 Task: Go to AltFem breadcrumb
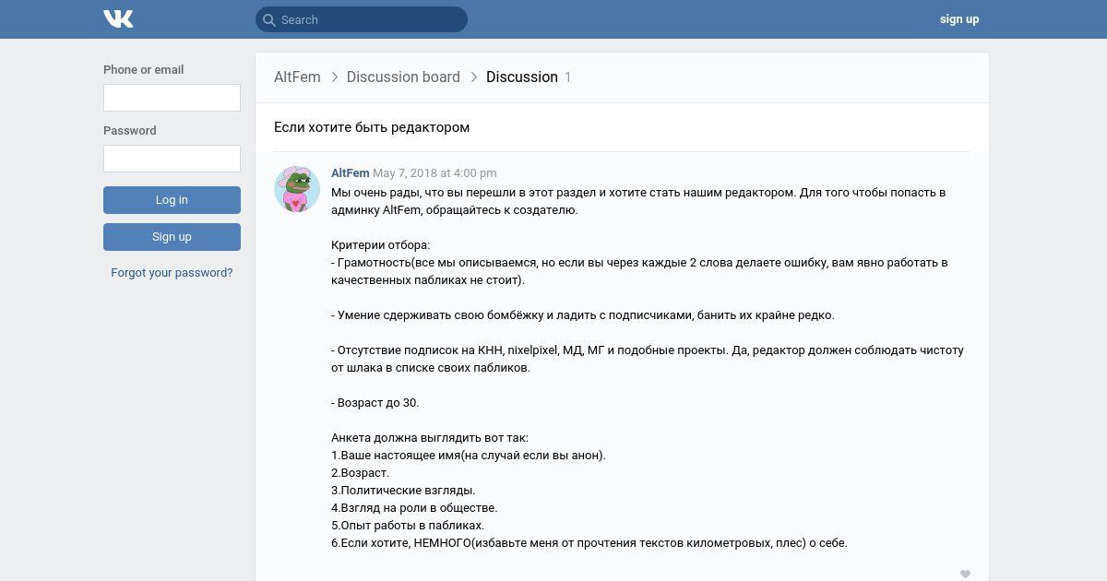[297, 77]
